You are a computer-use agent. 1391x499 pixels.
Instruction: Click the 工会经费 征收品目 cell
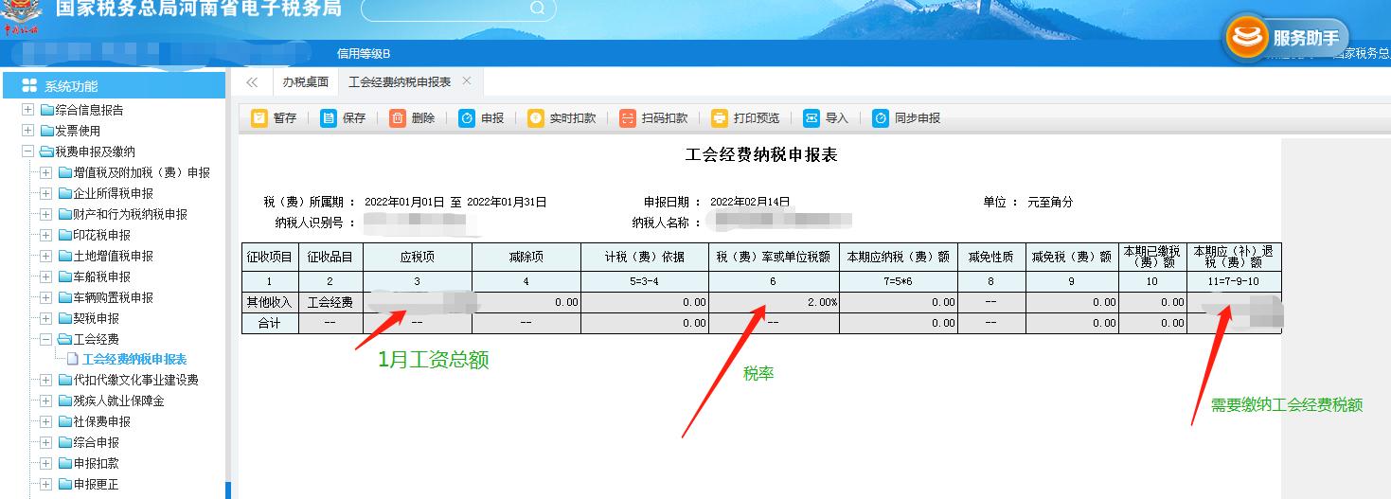click(330, 303)
